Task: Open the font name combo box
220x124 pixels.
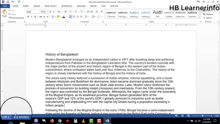Action: (34, 12)
